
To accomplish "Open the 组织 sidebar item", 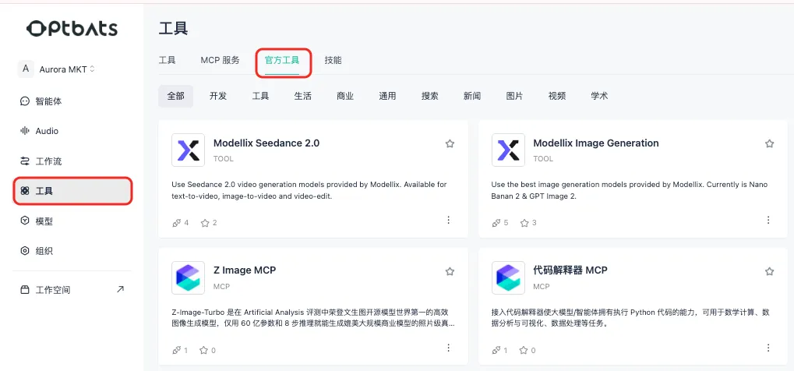I will click(72, 251).
